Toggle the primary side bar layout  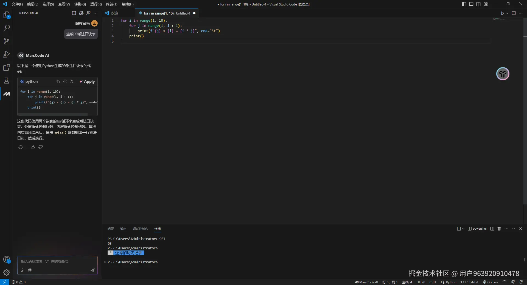(x=464, y=4)
